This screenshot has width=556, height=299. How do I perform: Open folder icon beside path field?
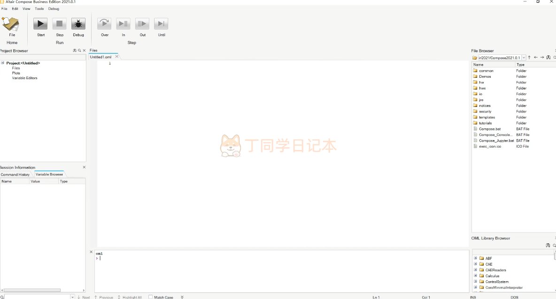tap(474, 58)
